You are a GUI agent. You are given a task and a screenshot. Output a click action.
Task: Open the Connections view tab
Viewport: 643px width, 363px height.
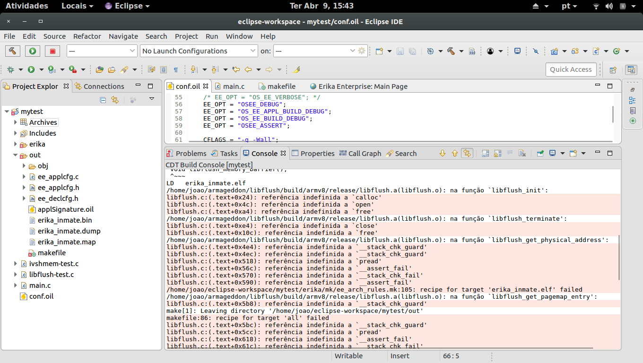coord(99,86)
